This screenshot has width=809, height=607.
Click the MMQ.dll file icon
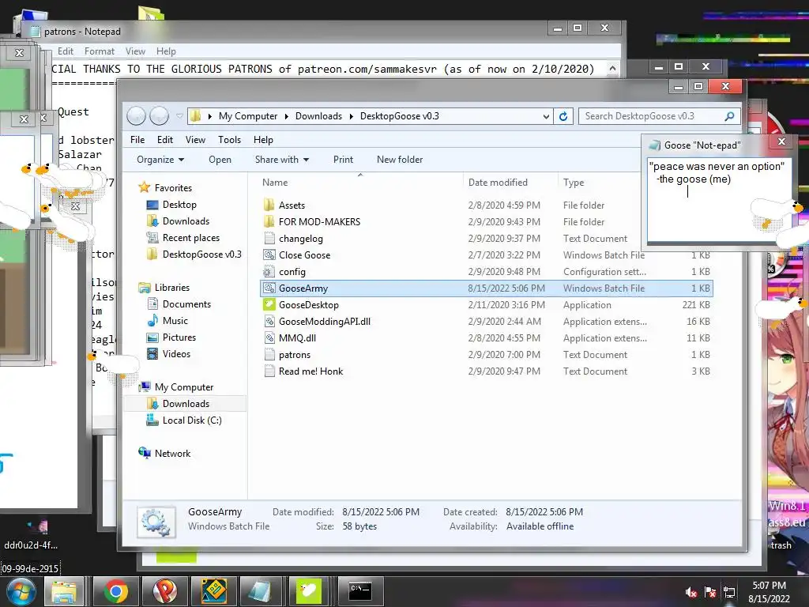(269, 338)
